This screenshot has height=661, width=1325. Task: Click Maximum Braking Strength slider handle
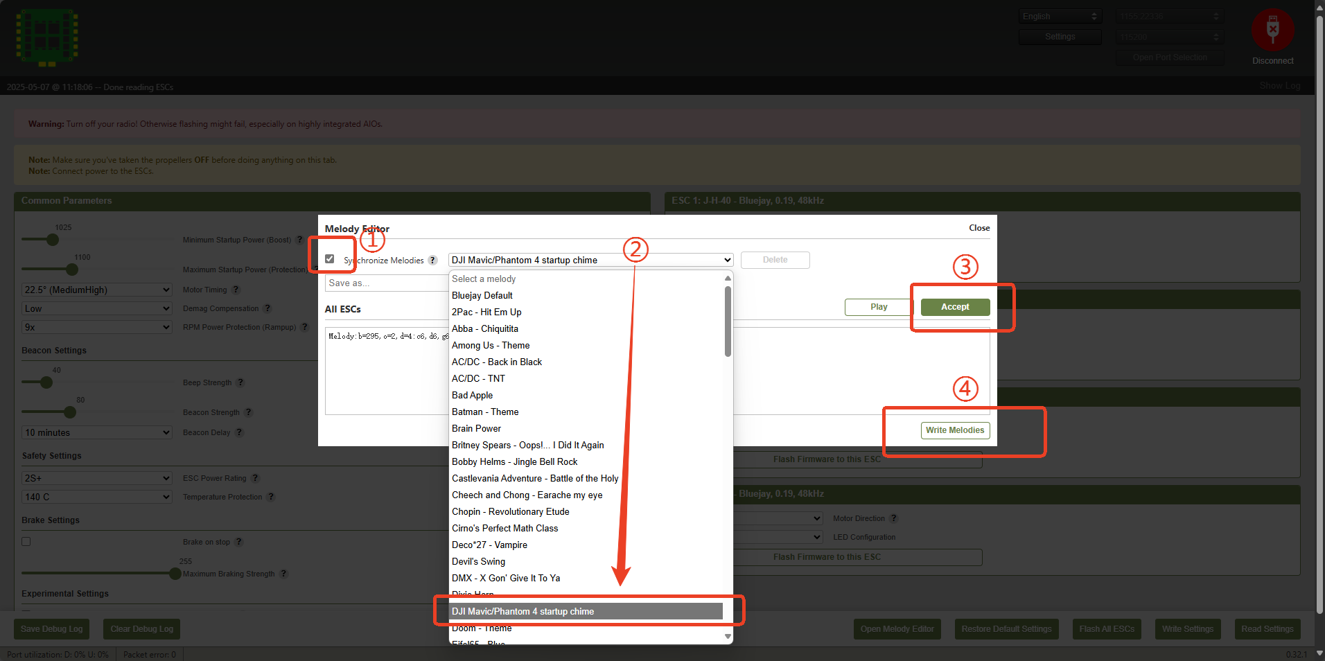coord(175,574)
